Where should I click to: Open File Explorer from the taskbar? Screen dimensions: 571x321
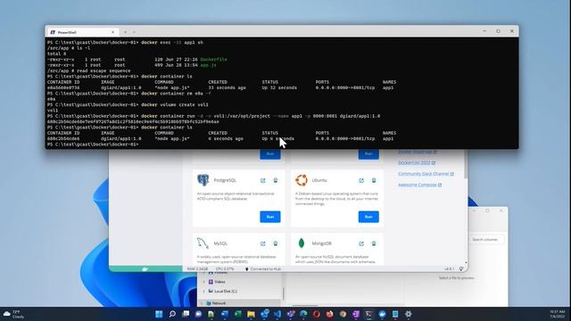click(251, 314)
